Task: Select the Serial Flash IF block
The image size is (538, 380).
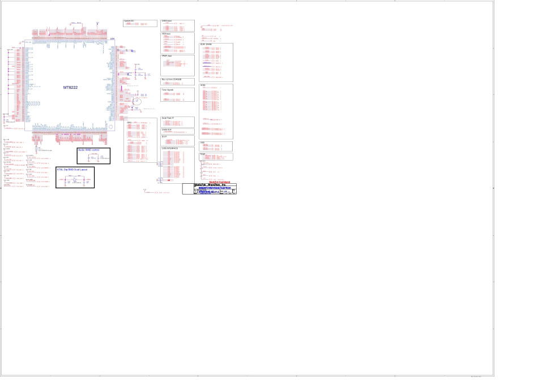Action: (x=177, y=122)
